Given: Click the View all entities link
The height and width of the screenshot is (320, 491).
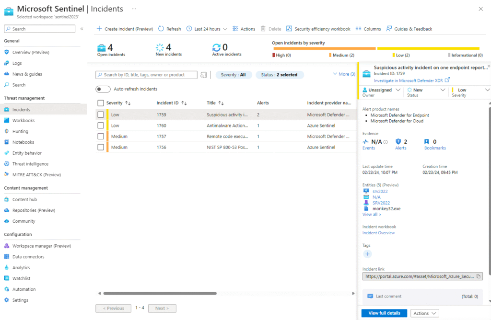Looking at the screenshot, I should 372,215.
